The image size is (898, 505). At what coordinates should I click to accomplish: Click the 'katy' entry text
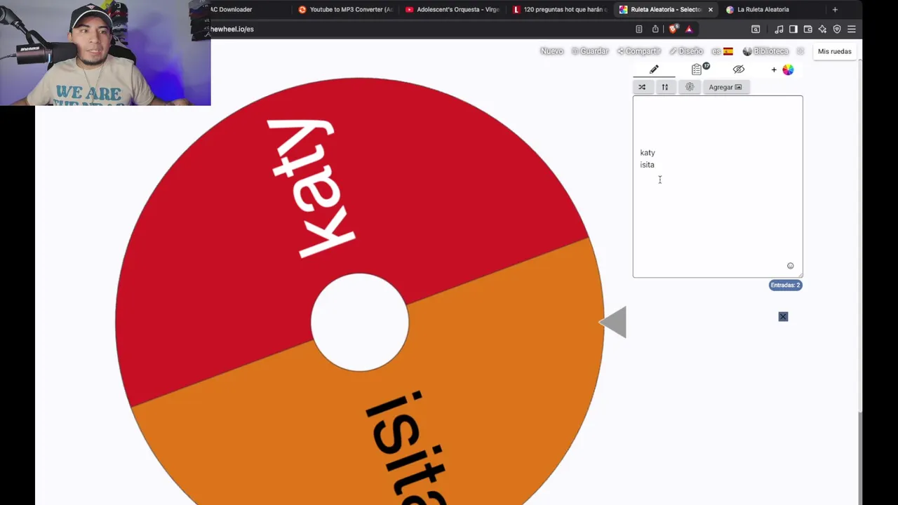tap(648, 152)
